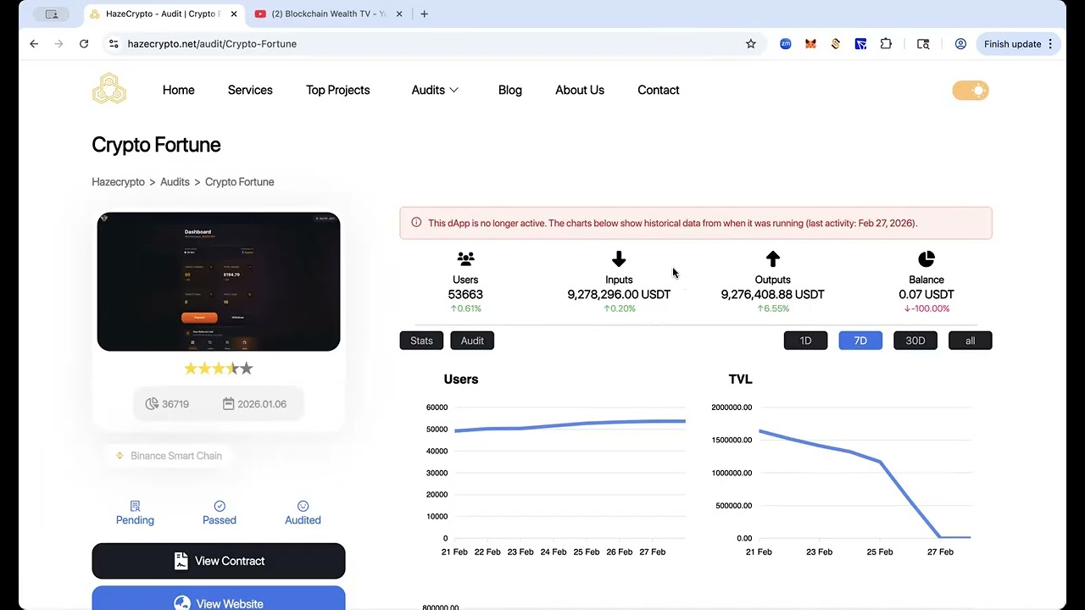
Task: Open the Blog nav item
Action: [510, 90]
